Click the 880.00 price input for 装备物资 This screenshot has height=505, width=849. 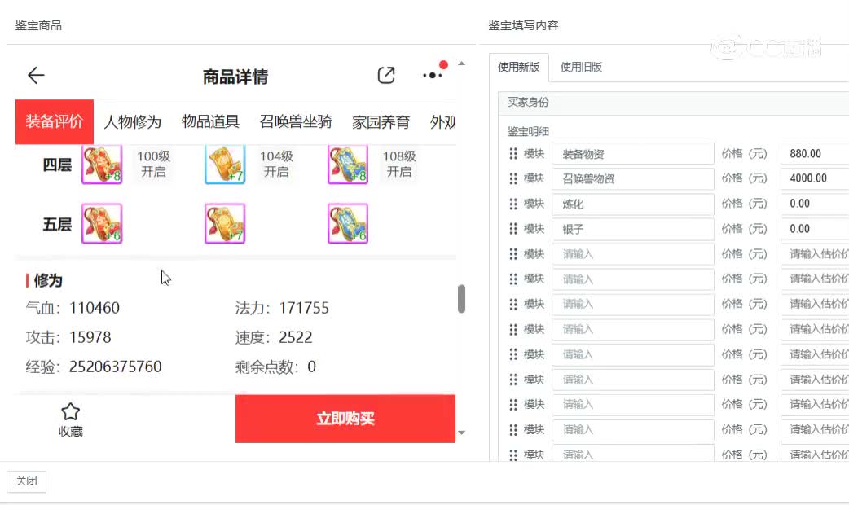click(815, 153)
